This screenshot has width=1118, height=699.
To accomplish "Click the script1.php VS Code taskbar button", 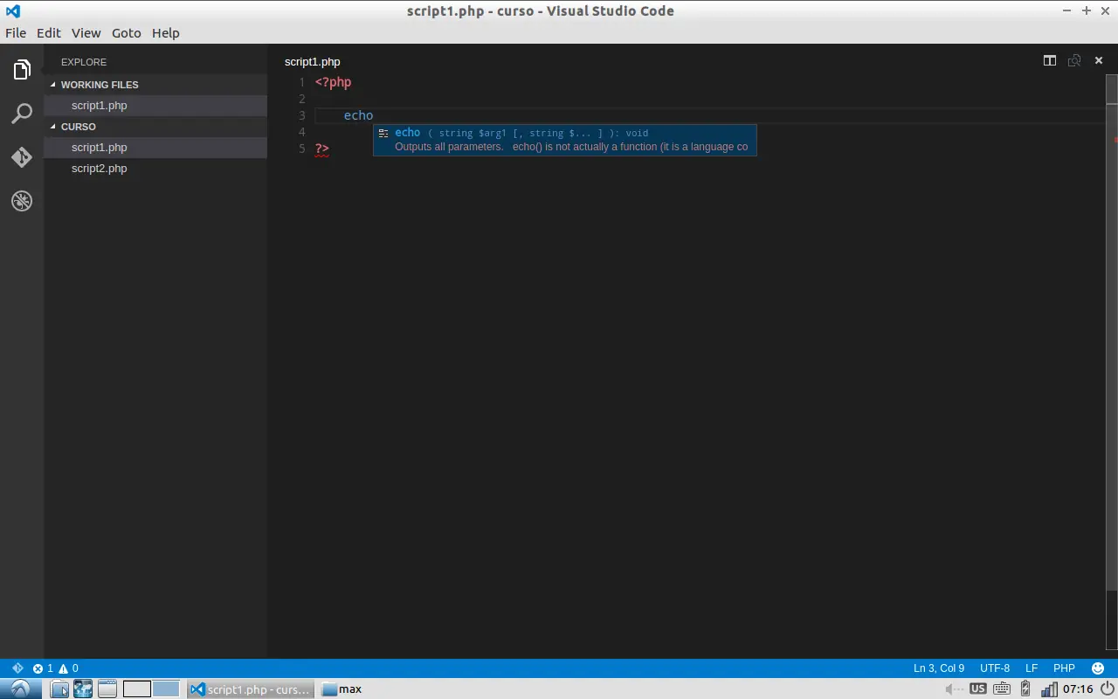I will click(251, 689).
